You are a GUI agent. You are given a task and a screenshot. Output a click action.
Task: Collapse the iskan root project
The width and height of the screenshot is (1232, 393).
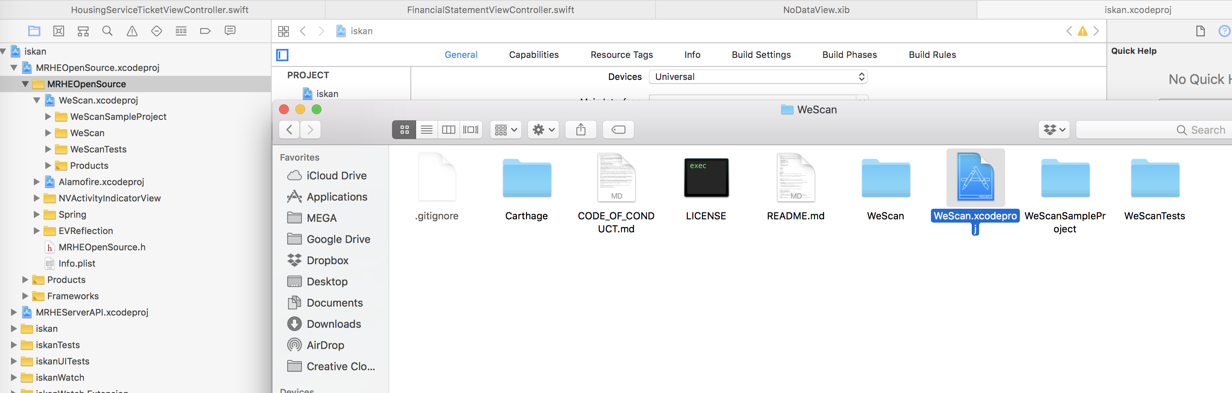[3, 52]
